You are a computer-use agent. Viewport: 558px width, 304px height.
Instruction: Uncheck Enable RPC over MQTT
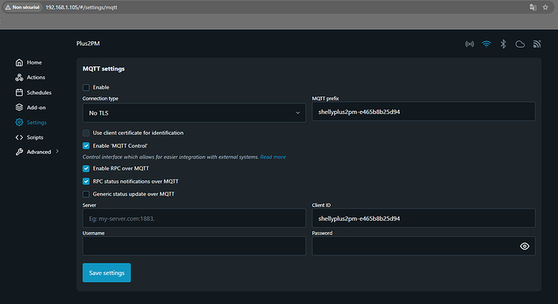(x=86, y=168)
